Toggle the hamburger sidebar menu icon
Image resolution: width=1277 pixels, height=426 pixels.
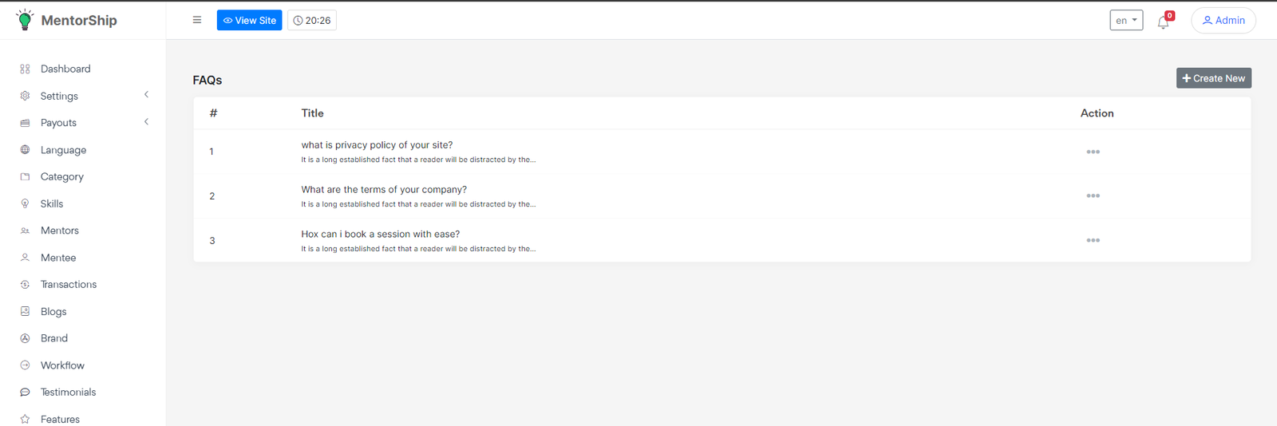tap(197, 20)
